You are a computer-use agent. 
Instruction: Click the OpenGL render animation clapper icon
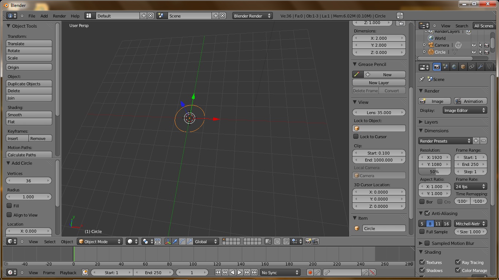(315, 241)
